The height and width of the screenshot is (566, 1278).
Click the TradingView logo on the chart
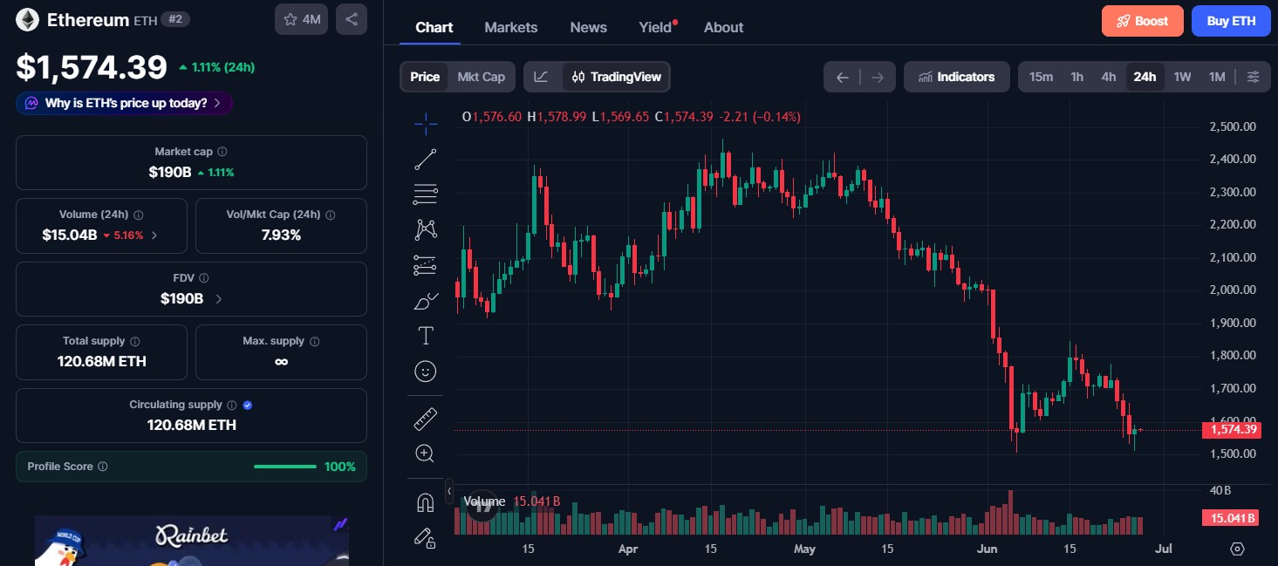pos(482,507)
